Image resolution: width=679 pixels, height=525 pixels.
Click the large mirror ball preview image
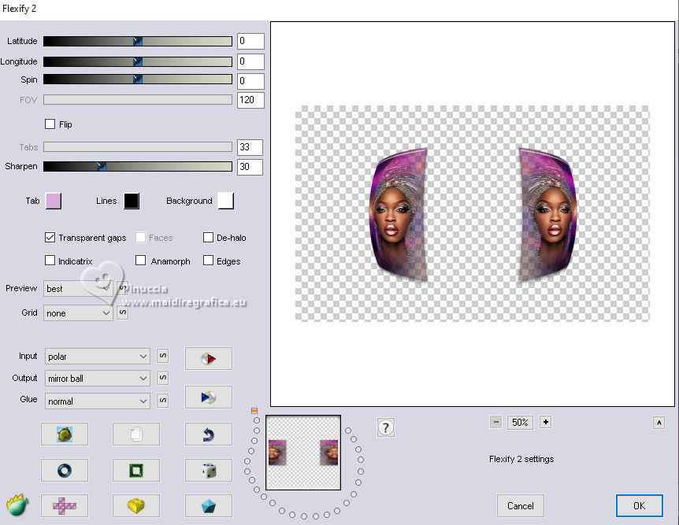[x=473, y=213]
